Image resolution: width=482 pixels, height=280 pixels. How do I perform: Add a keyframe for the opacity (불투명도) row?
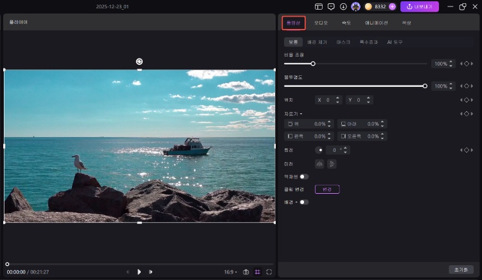point(467,86)
